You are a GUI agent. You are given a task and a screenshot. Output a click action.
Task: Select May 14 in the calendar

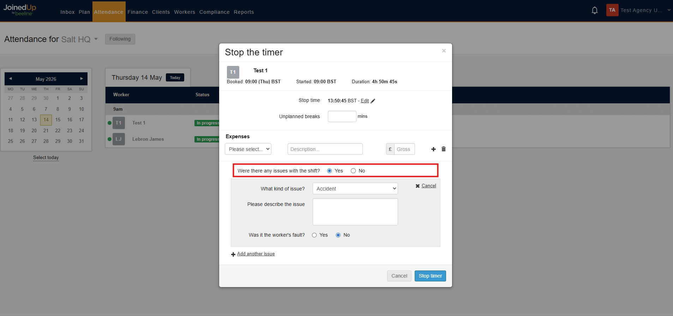(x=46, y=120)
